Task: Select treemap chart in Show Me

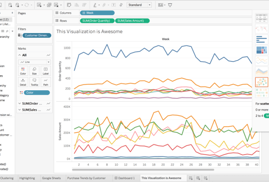Action: pos(261,50)
